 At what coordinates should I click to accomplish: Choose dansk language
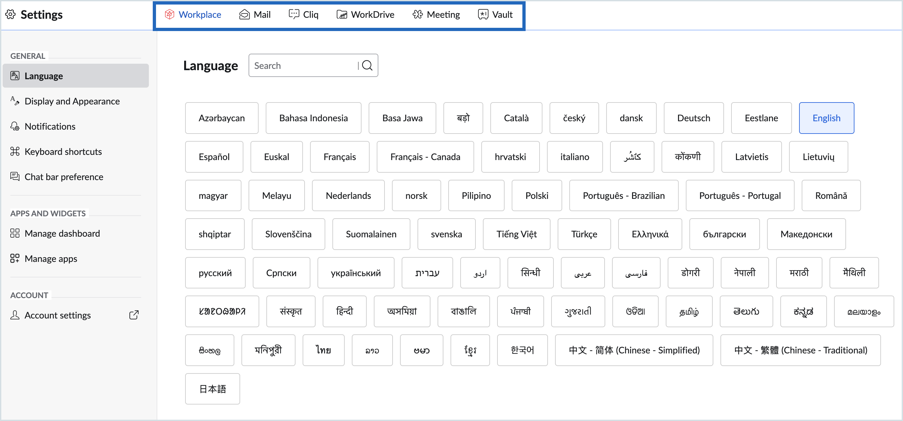point(631,118)
